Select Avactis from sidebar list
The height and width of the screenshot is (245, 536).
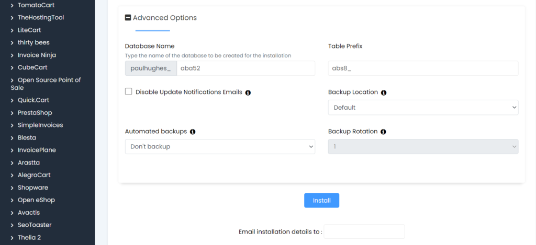(29, 212)
